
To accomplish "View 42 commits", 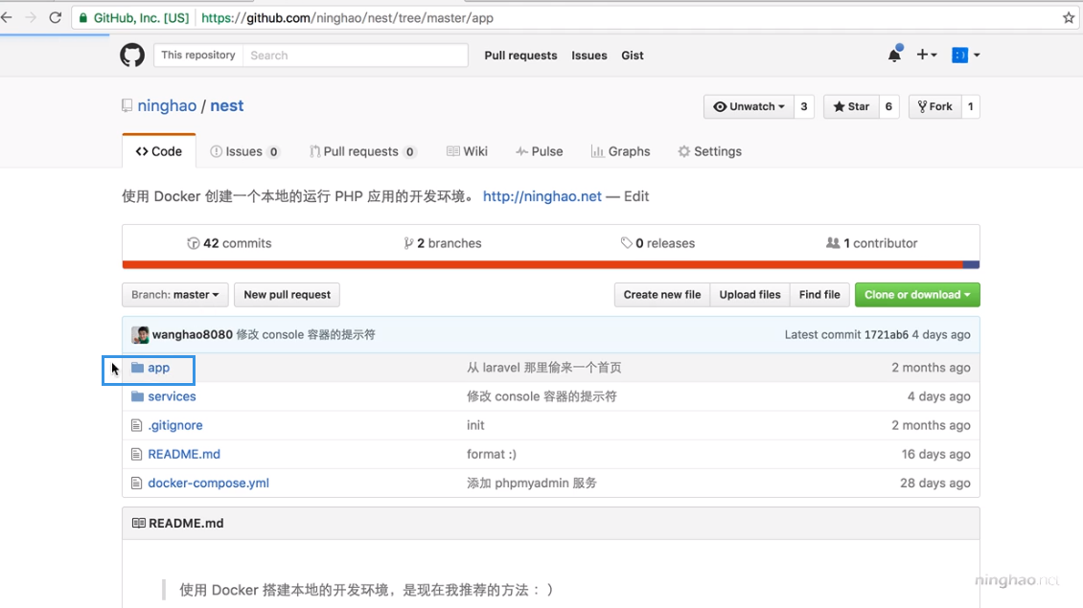I will click(229, 243).
